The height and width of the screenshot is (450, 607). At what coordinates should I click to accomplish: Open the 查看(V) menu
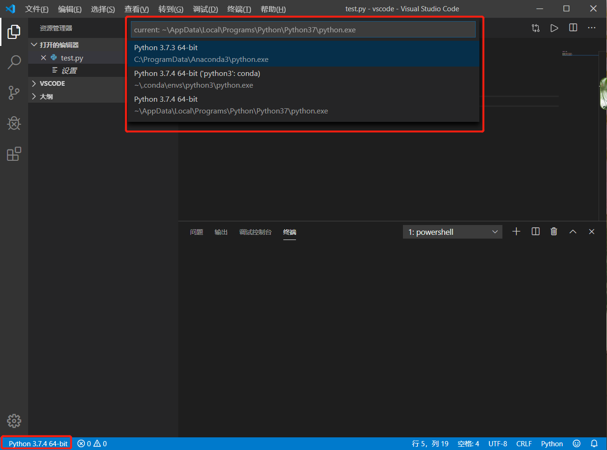(x=137, y=9)
